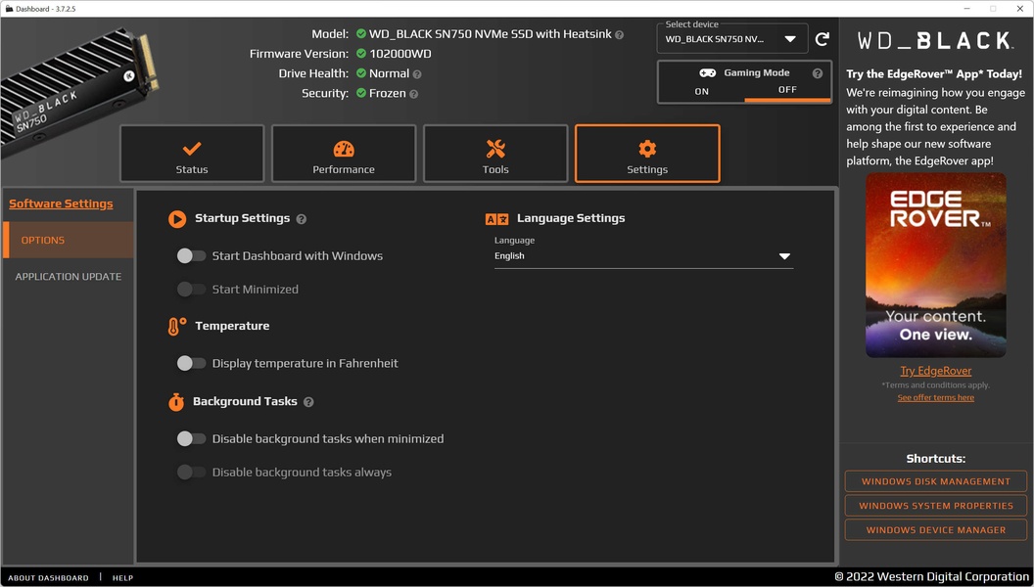Click the refresh device list icon

(822, 39)
